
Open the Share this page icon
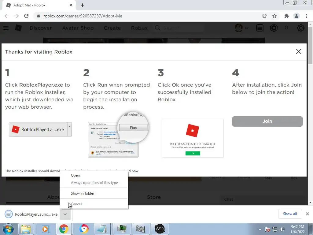click(264, 16)
